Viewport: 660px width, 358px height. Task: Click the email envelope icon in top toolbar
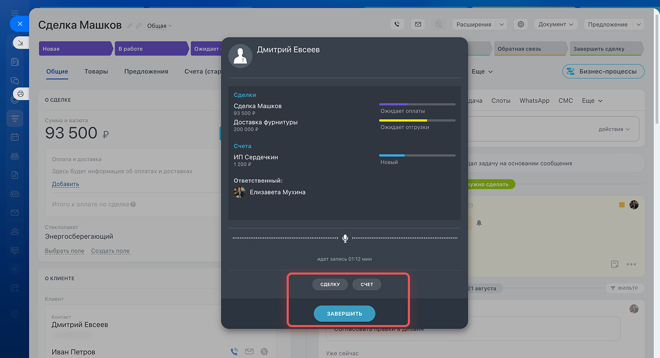pos(418,24)
